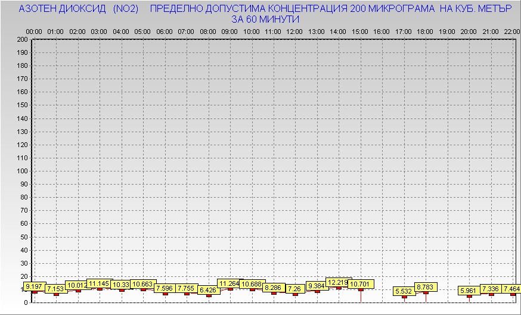This screenshot has height=315, width=521.
Task: Click the subtitle ЗА 60 МИНУТИ
Action: [265, 19]
